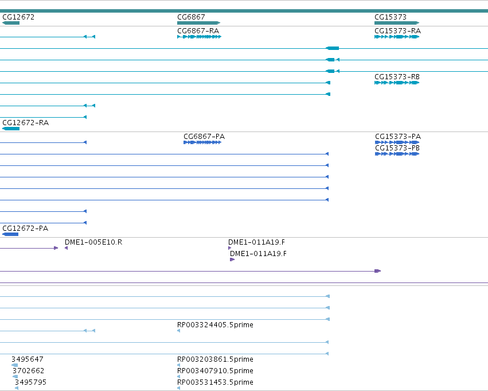Click the lower DME1-011A19.F purple arrow glyph
Image resolution: width=488 pixels, height=391 pixels.
coord(232,260)
